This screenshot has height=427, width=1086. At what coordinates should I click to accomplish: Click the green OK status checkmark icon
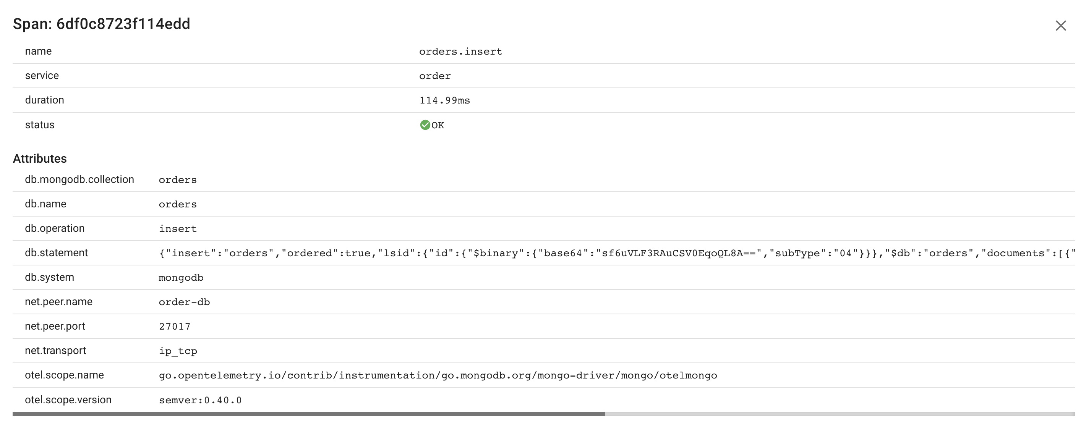click(425, 125)
